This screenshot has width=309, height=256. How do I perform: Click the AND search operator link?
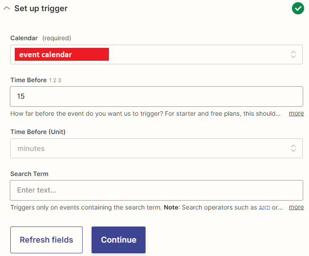point(264,208)
